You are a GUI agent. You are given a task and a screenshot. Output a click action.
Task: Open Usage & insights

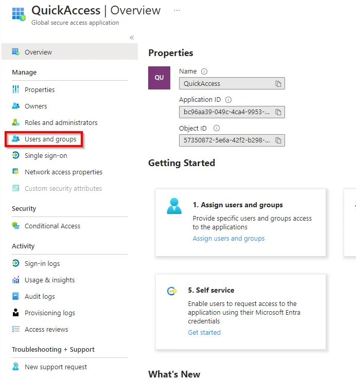point(49,280)
